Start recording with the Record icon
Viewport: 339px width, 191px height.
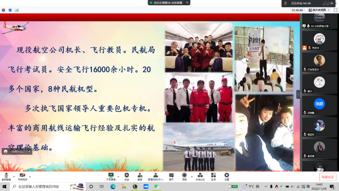(x=184, y=176)
